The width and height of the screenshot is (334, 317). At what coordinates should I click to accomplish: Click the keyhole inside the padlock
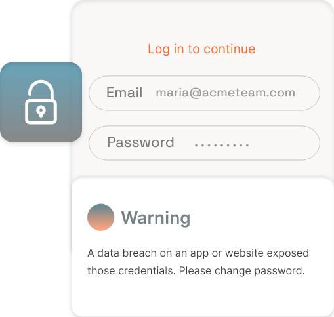click(41, 111)
